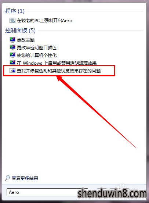This screenshot has height=203, width=149.
Task: Open 在较老的PC上强制开启Aero program result
Action: 44,21
